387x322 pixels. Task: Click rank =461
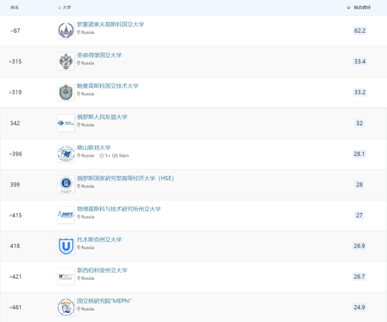(15, 307)
